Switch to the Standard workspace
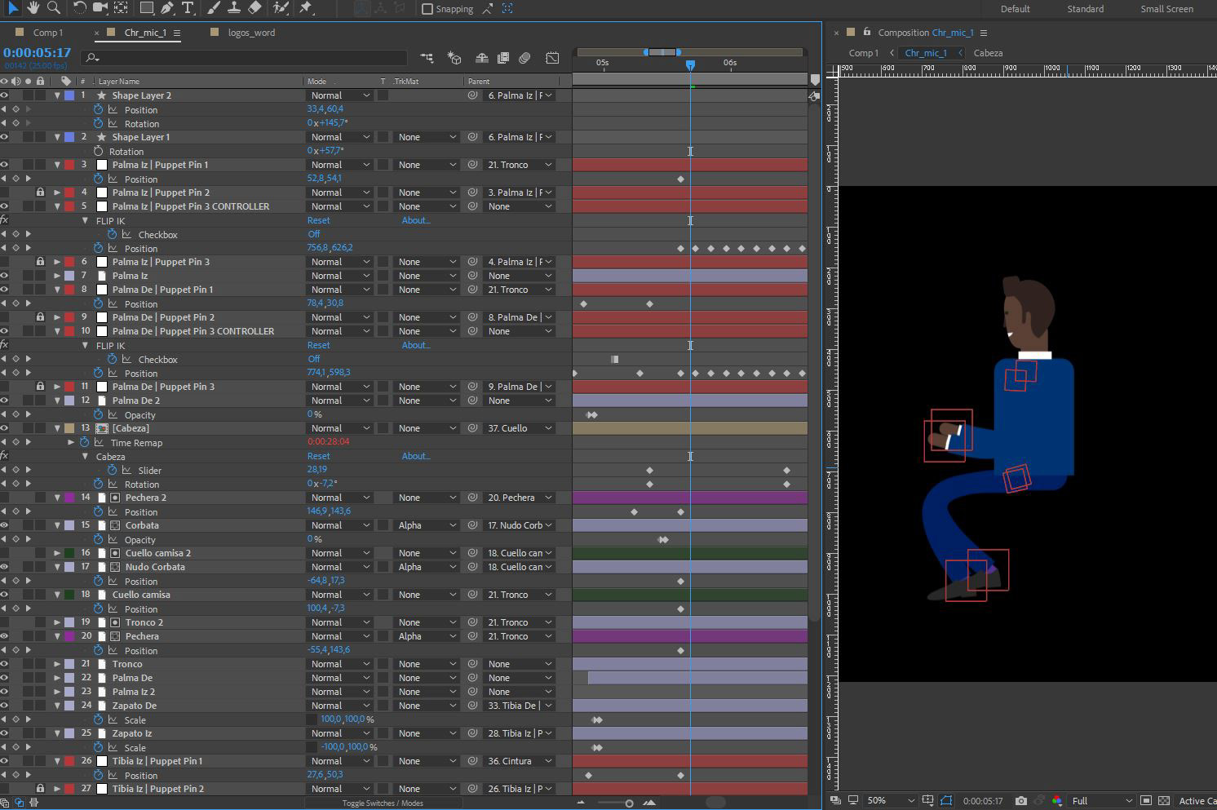The height and width of the screenshot is (810, 1217). click(1085, 9)
